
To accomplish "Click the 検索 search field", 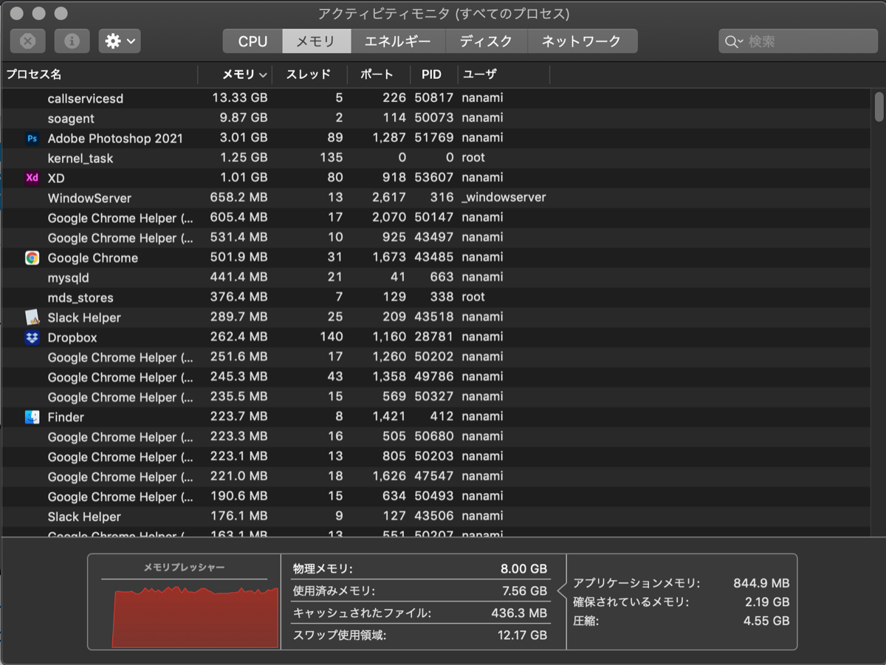I will (x=798, y=41).
